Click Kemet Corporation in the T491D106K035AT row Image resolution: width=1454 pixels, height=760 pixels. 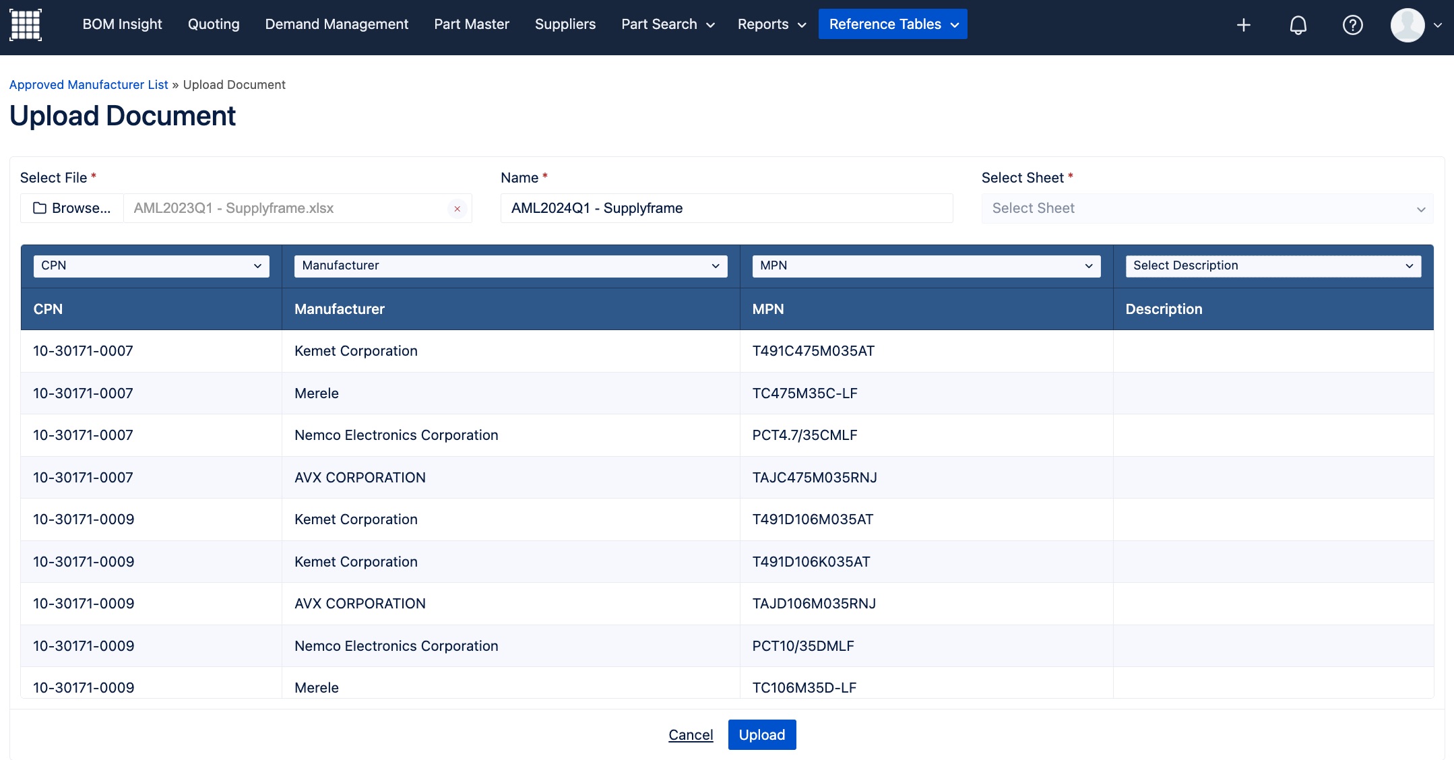click(x=356, y=562)
